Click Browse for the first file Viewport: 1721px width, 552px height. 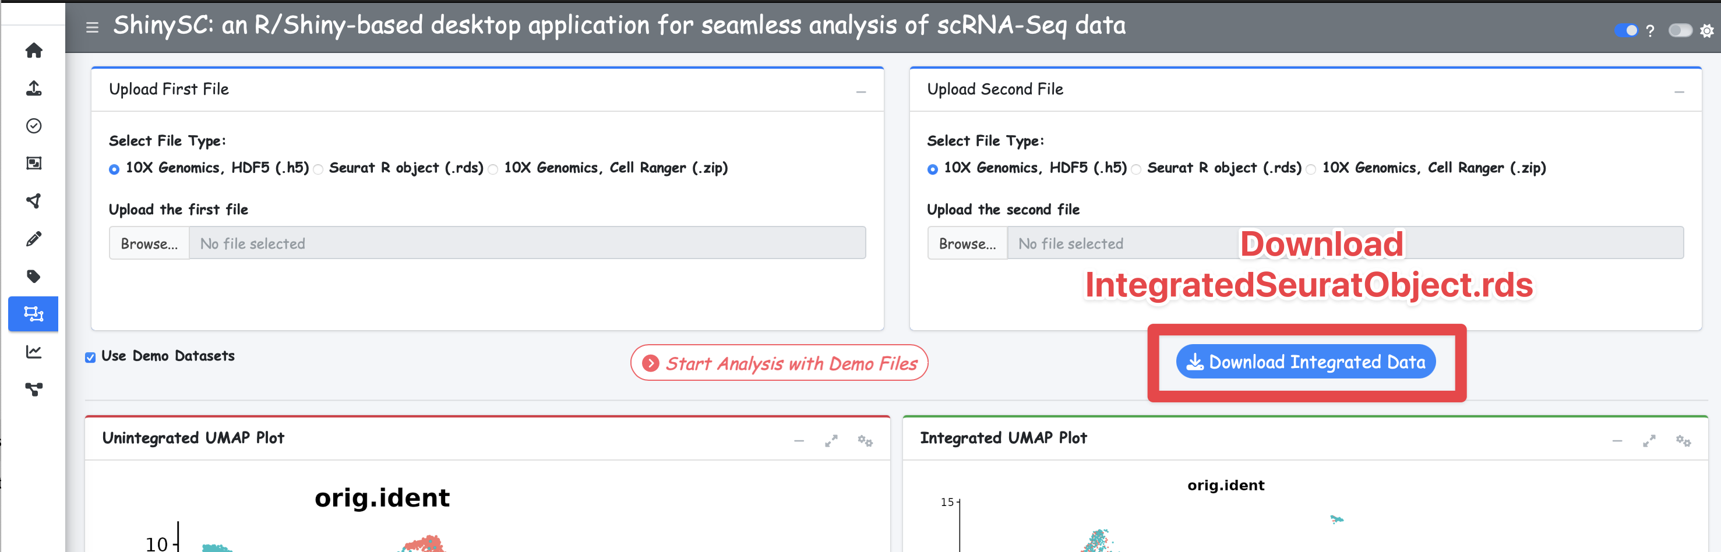[149, 243]
